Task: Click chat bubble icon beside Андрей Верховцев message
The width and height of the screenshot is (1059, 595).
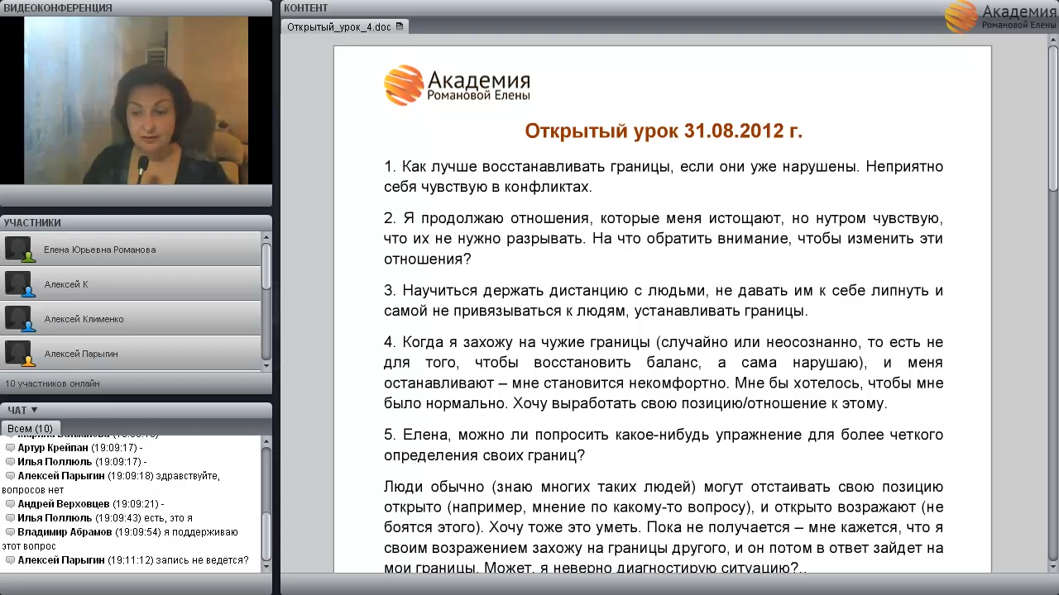Action: (10, 504)
